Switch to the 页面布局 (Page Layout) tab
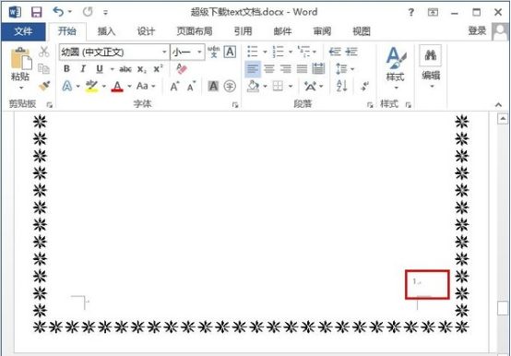Viewport: 511px width, 356px height. [195, 31]
